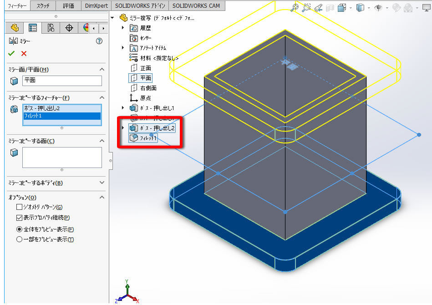
Task: Open Display Style dropdown arrow
Action: tap(369, 8)
